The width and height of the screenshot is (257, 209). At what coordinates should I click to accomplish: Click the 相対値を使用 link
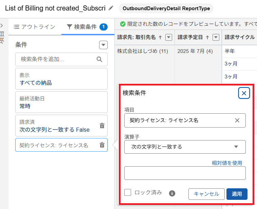[x=227, y=163]
